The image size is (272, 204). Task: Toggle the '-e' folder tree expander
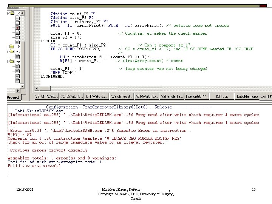click(x=8, y=51)
